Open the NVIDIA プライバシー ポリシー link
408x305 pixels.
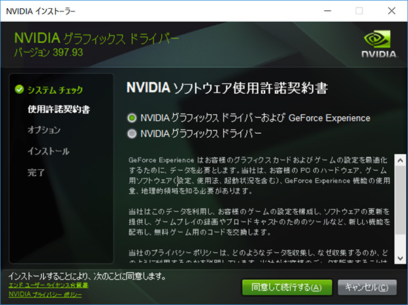45,294
